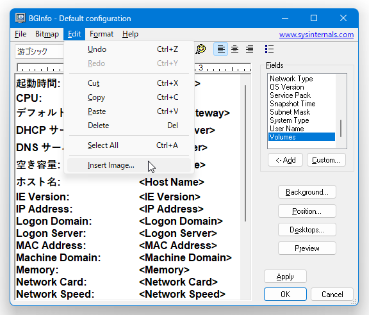Choose Copy from the Edit menu
The width and height of the screenshot is (369, 315).
[129, 97]
